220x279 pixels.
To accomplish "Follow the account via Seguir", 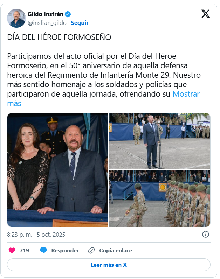I will coord(80,23).
